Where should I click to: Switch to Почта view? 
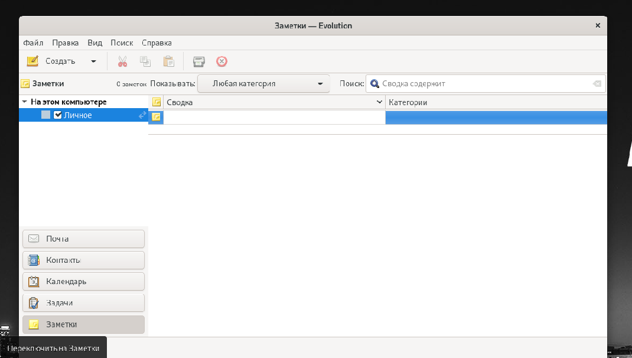point(83,239)
